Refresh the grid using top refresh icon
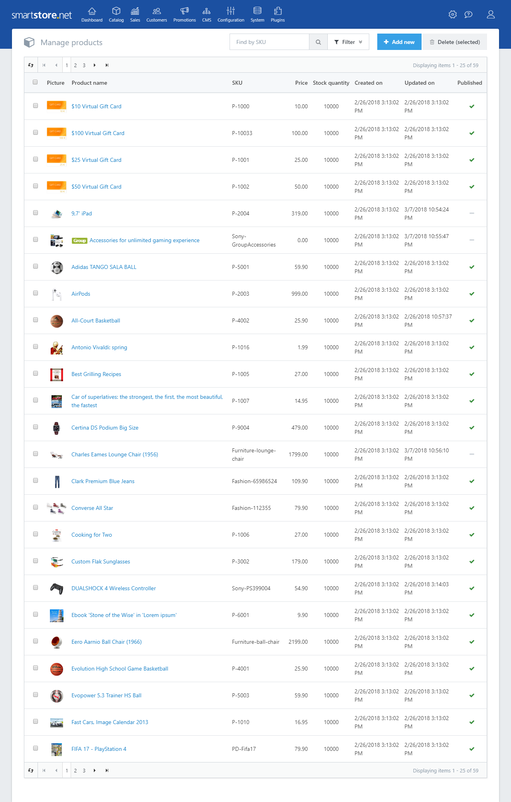Viewport: 511px width, 802px height. pos(31,65)
